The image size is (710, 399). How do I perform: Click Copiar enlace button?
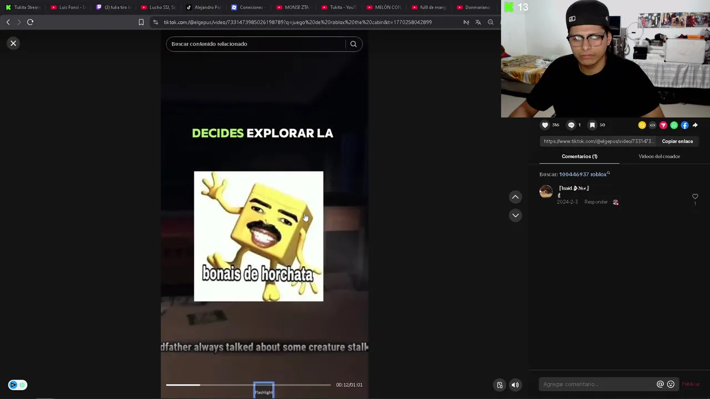pos(677,141)
